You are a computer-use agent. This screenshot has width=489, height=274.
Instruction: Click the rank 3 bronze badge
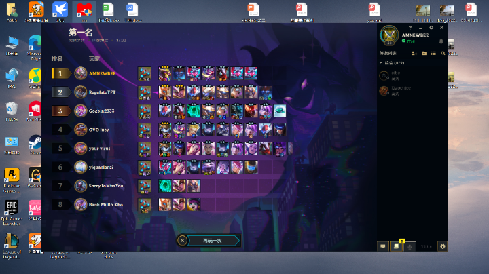[61, 111]
